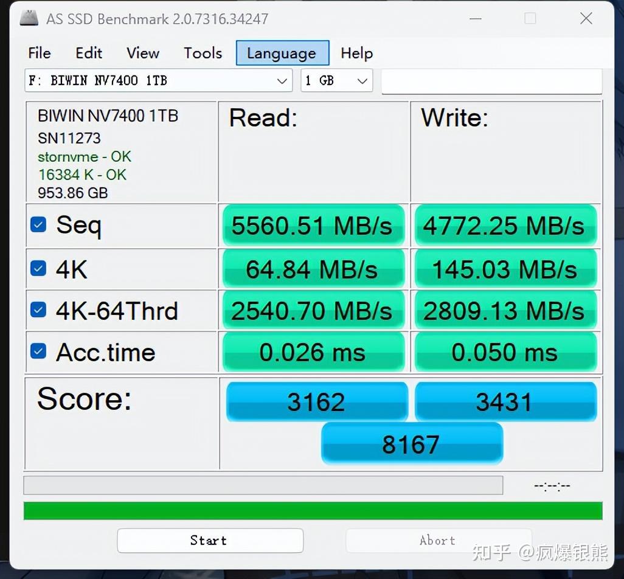Click the 953.86 GB capacity text
This screenshot has height=579, width=624.
coord(73,193)
